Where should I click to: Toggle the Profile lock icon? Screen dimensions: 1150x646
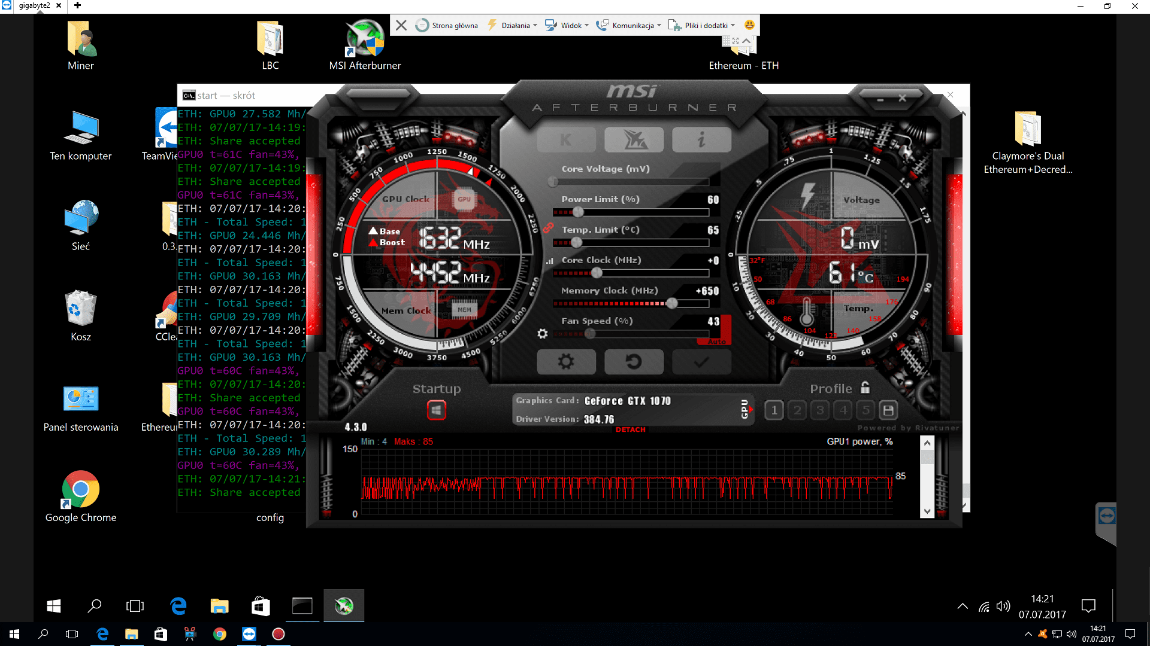click(865, 388)
